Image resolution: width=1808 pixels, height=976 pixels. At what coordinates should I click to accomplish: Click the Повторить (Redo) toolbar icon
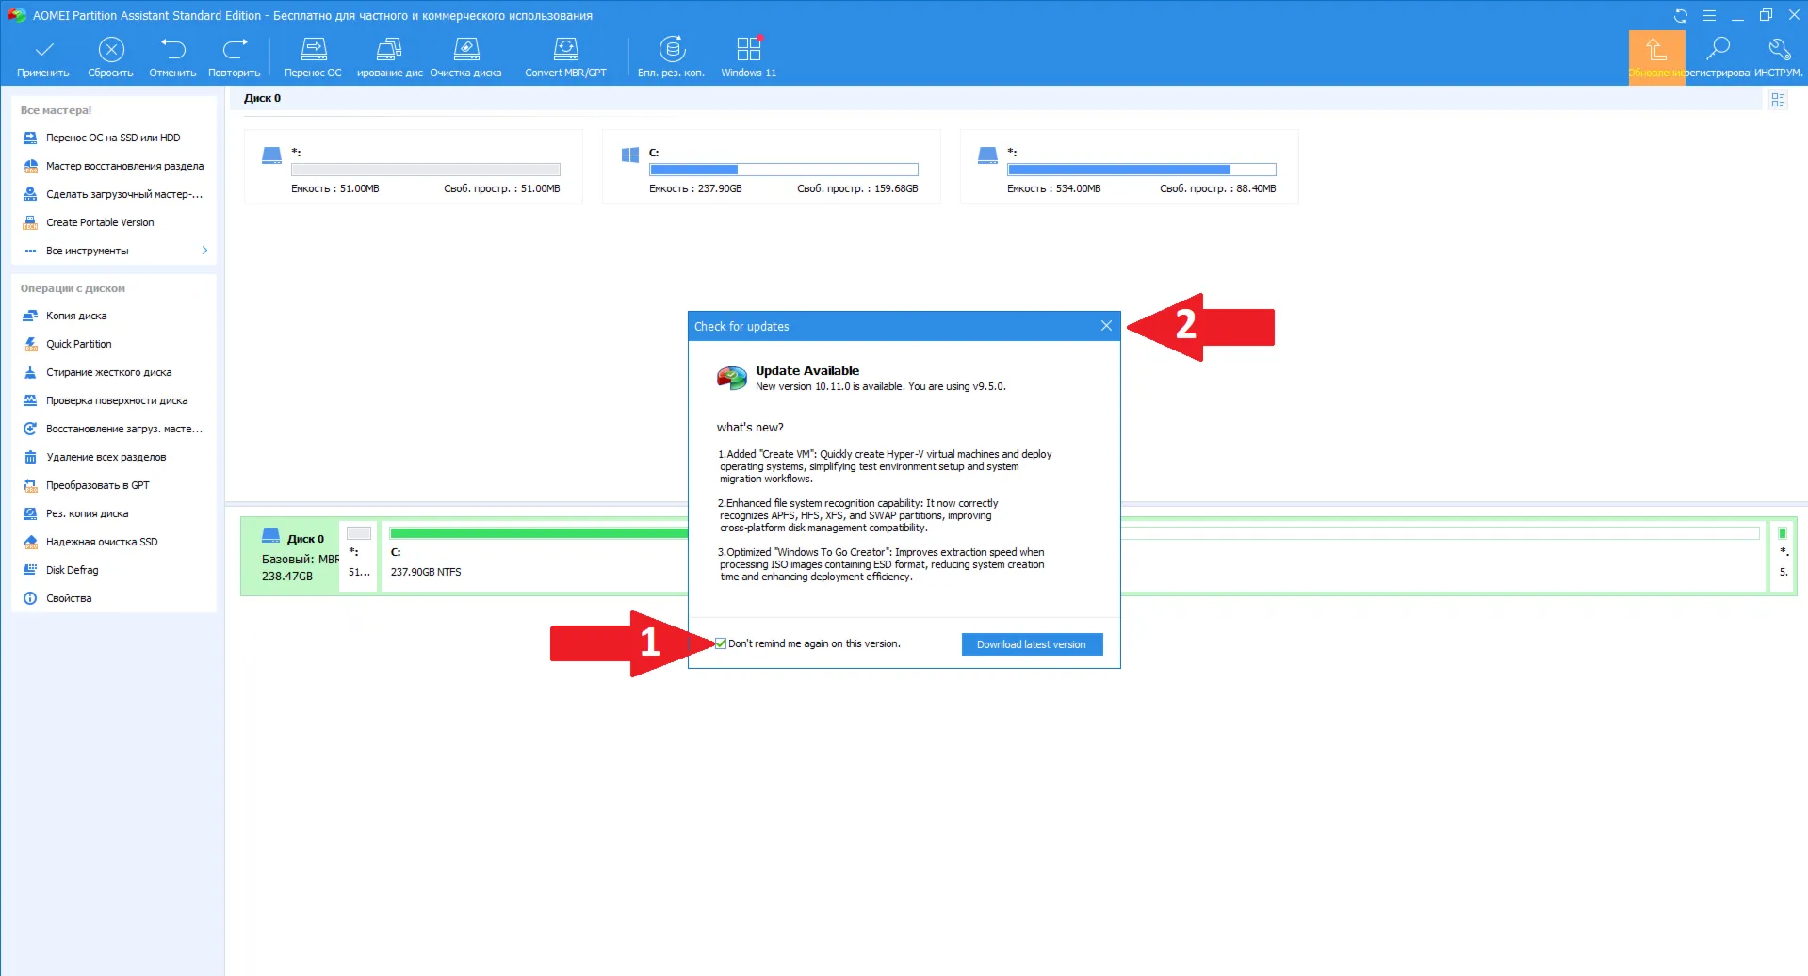point(234,57)
